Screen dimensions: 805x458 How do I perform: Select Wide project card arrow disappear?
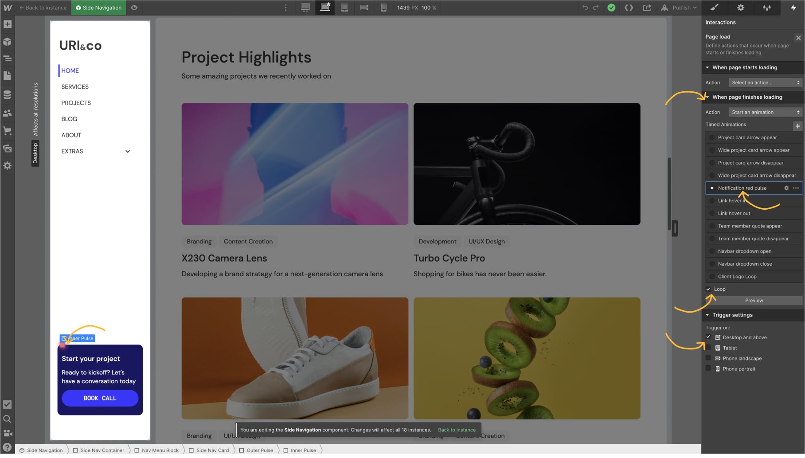tap(754, 176)
